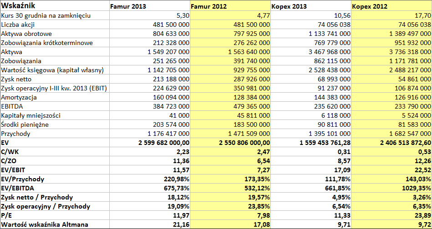
Task: Select the net margin value 19,57%
Action: 230,197
